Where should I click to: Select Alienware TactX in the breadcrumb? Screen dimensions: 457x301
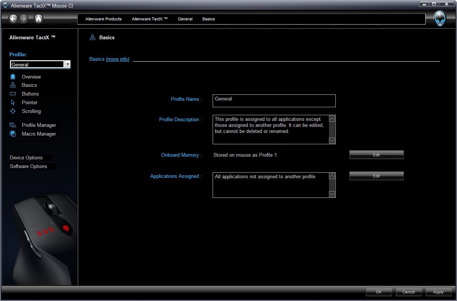pos(149,19)
